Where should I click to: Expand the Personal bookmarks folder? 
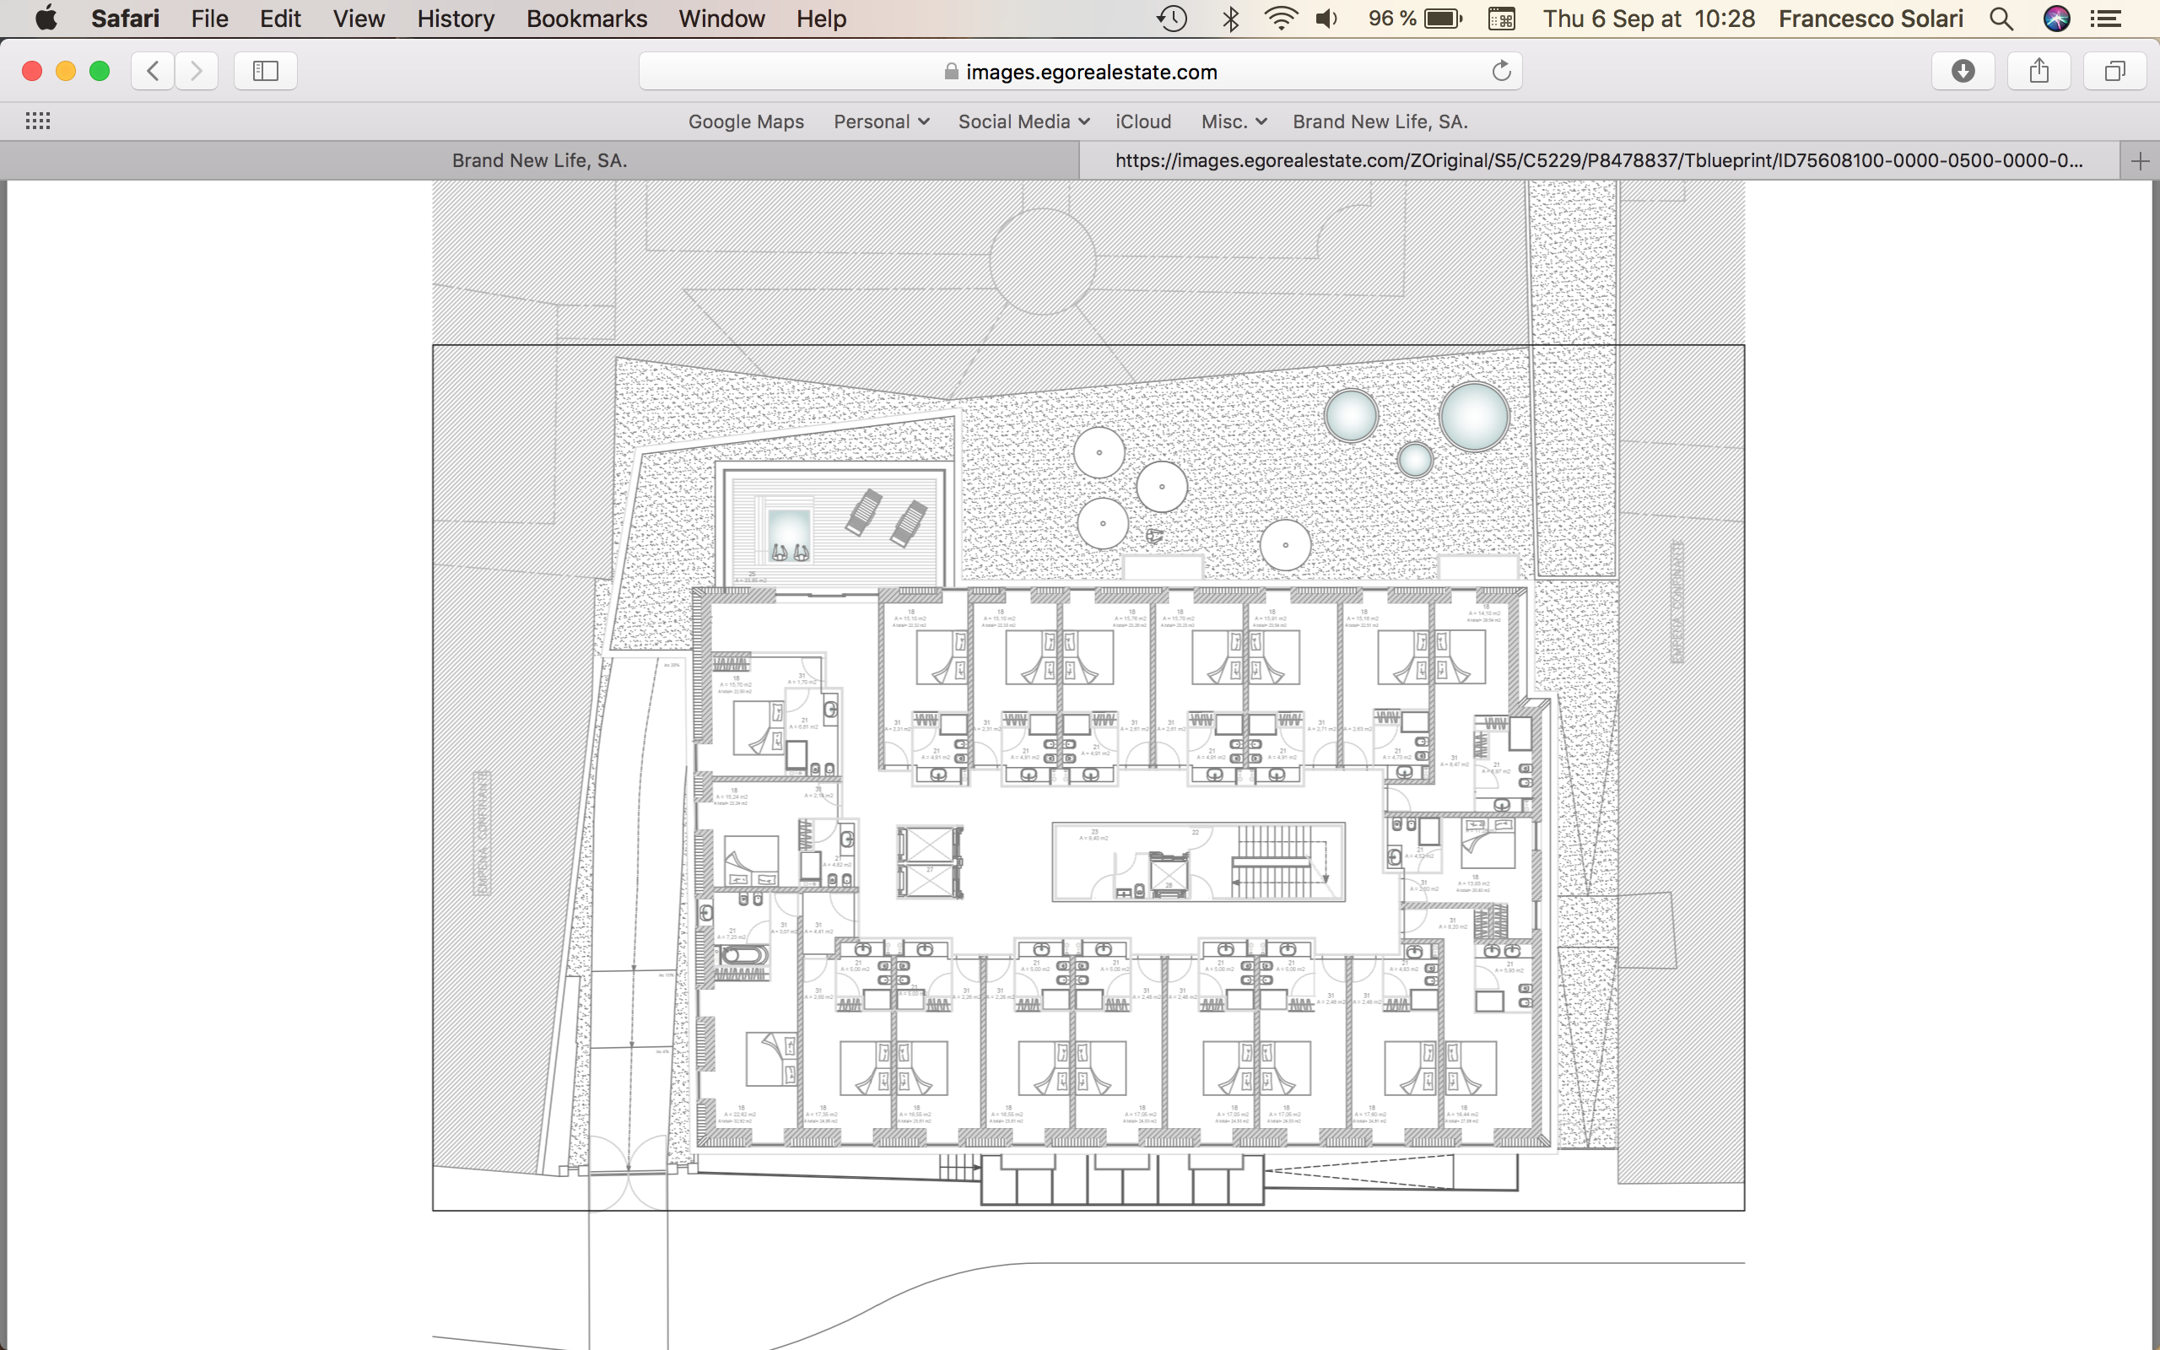coord(881,121)
